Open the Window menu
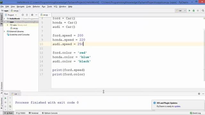Viewport: 205px width, 115px height. (x=62, y=6)
